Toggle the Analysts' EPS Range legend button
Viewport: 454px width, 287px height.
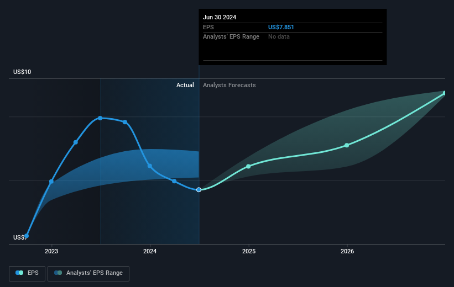88,273
